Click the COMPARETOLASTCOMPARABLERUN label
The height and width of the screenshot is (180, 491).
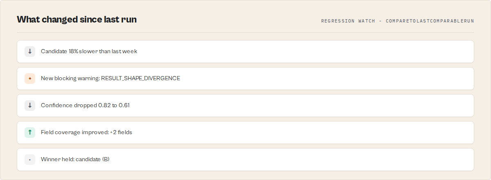(x=430, y=21)
